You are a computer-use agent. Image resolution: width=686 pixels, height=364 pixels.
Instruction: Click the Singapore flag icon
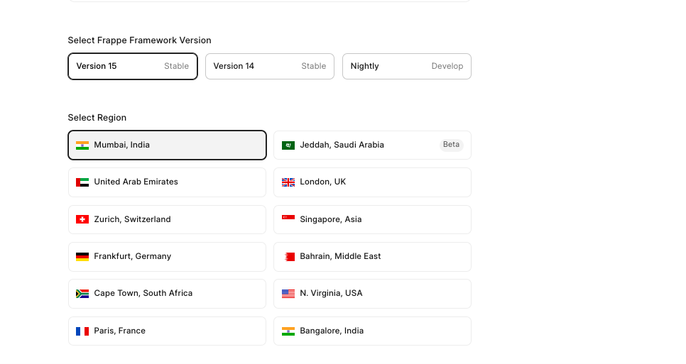coord(288,219)
